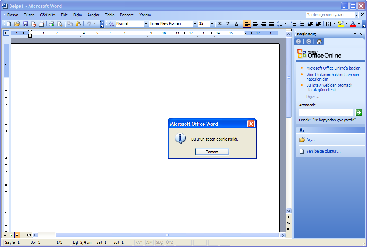Open the border style dropdown arrow
The image size is (367, 247).
click(x=334, y=24)
